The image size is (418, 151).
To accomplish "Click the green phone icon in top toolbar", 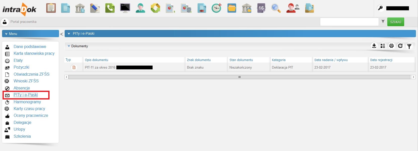I will tap(110, 8).
